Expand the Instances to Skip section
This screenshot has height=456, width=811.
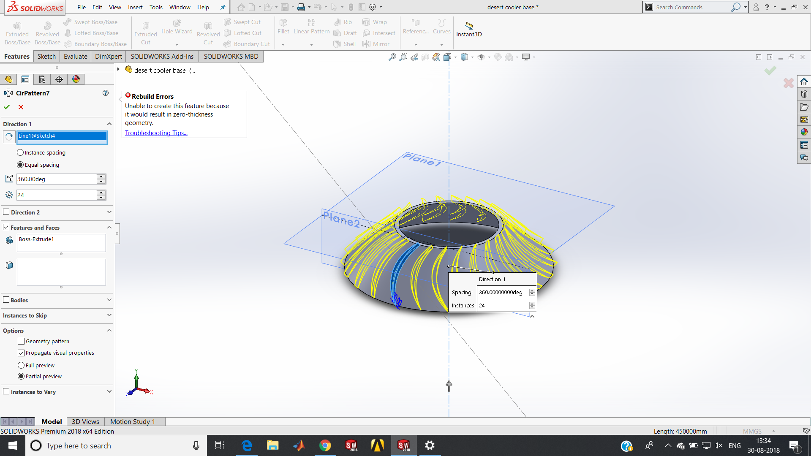[x=109, y=315]
